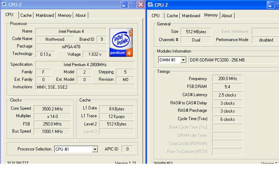Select the Memory tab in right CPU-Z window
Viewport: 279px width, 183px height.
(x=211, y=15)
